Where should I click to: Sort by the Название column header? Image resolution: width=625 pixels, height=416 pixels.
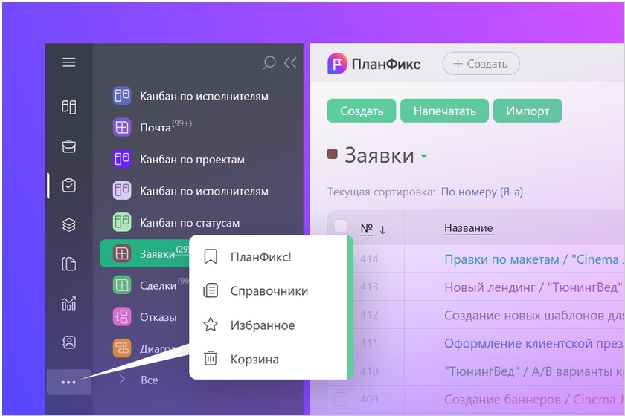point(468,228)
